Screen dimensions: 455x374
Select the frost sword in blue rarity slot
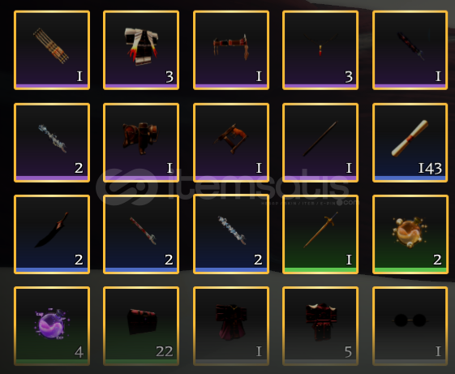231,234
